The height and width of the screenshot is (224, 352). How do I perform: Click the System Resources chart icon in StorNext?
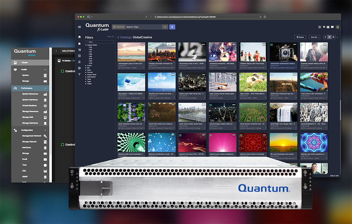(x=45, y=94)
